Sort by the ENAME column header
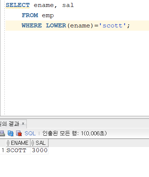Image resolution: width=149 pixels, height=177 pixels. [18, 143]
